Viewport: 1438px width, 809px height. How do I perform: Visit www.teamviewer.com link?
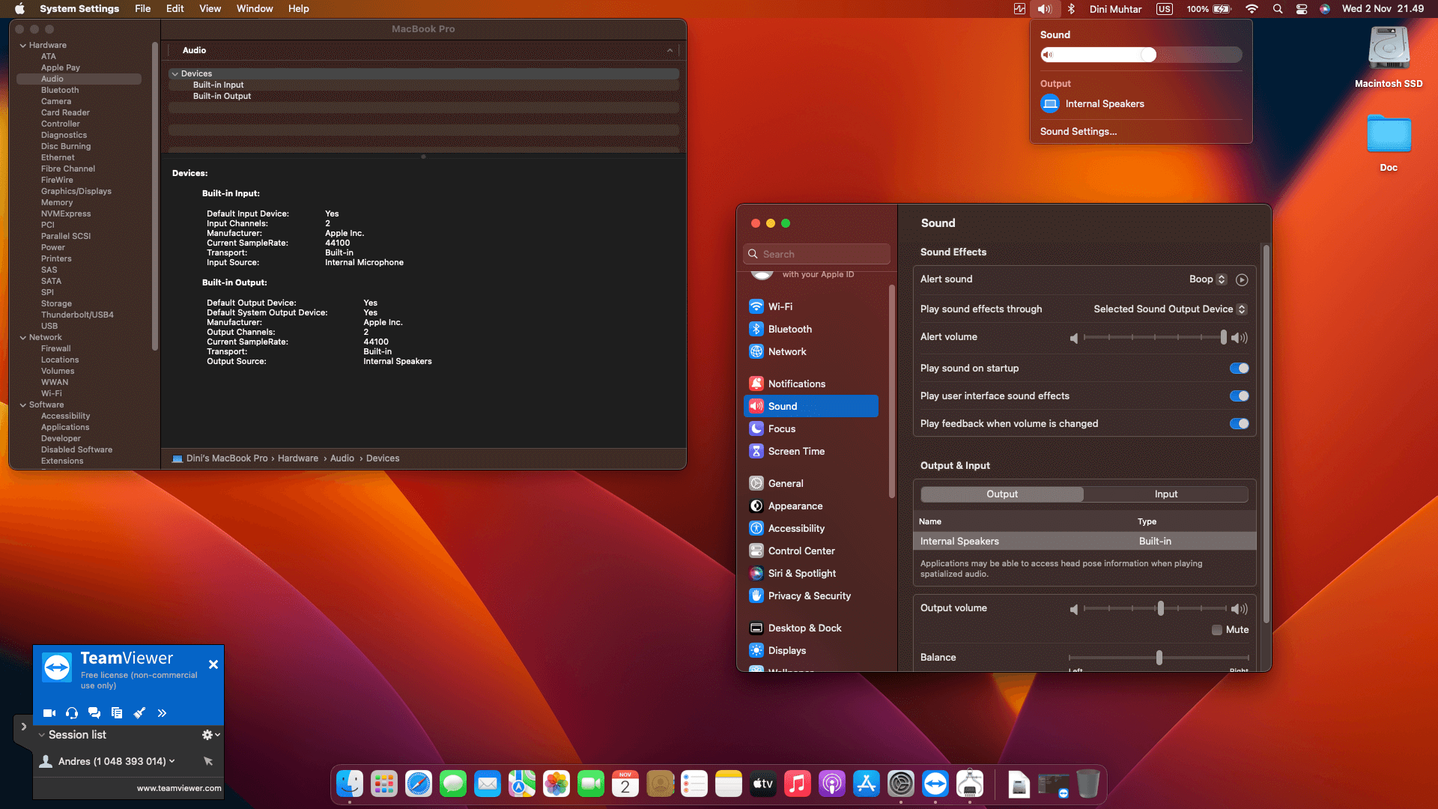179,787
